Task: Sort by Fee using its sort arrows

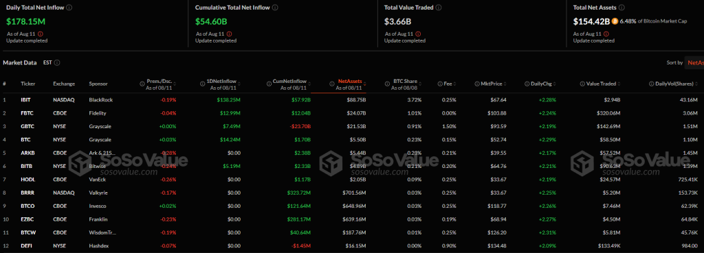Action: pyautogui.click(x=455, y=84)
